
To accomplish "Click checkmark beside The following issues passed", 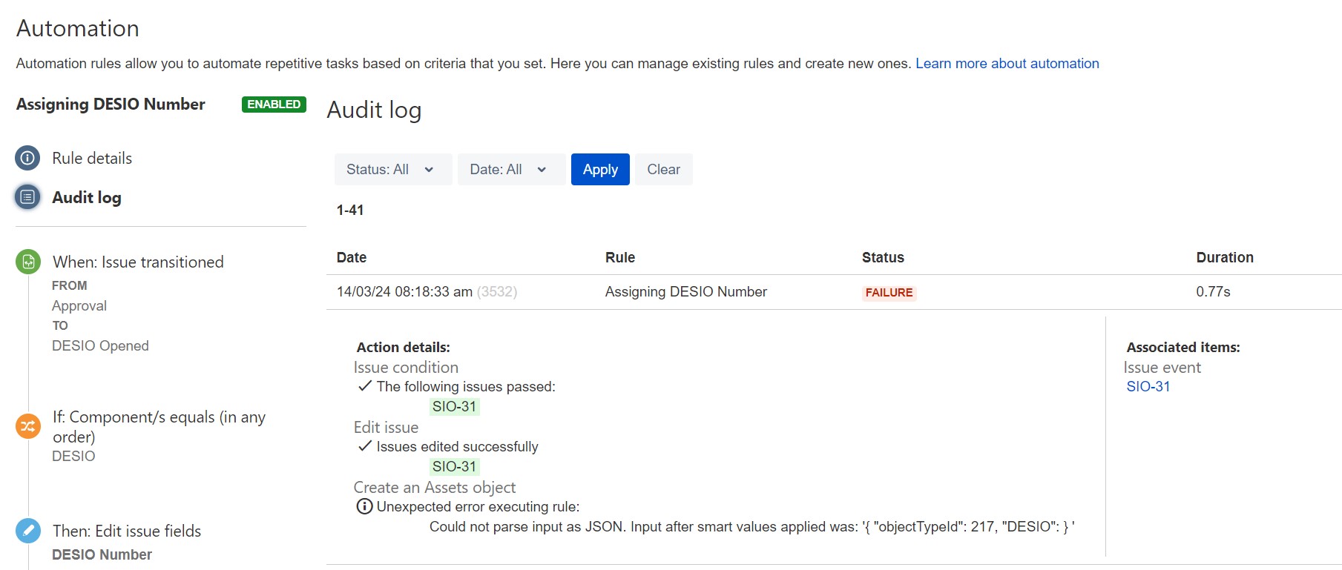I will click(x=364, y=386).
